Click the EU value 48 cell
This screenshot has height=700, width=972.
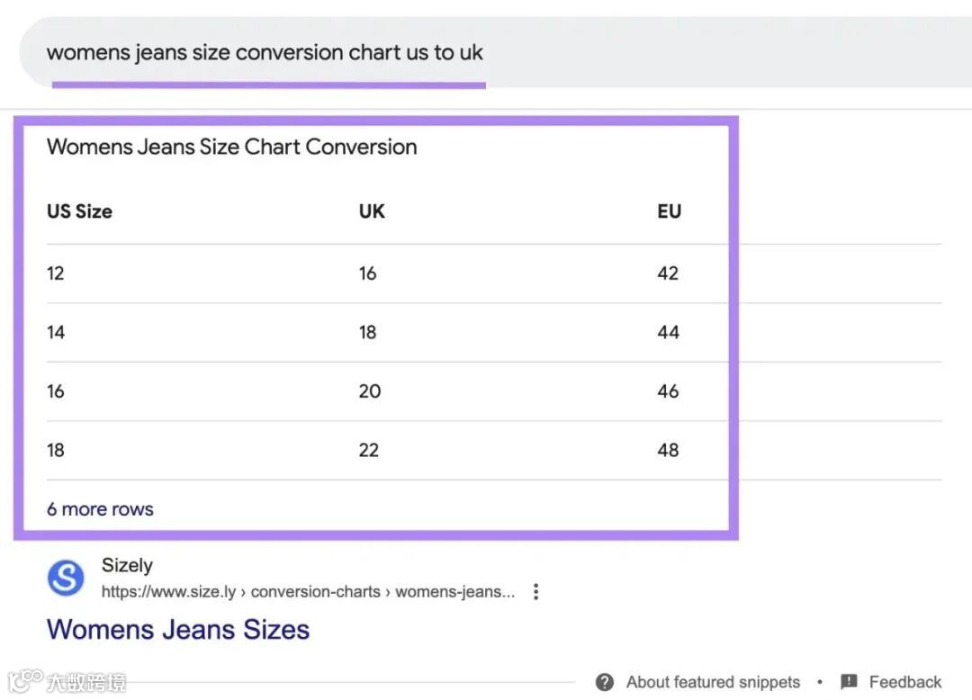668,450
